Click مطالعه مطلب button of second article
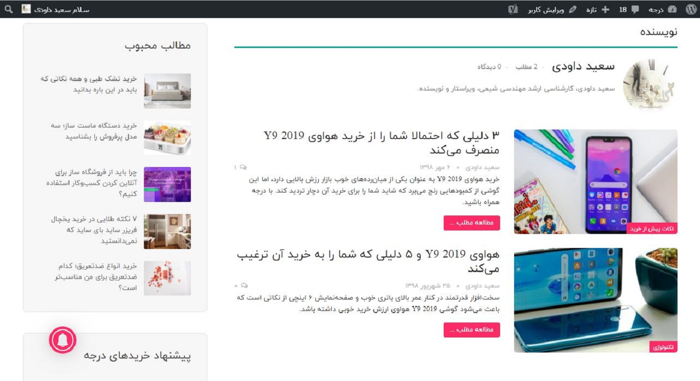The height and width of the screenshot is (381, 700). click(472, 330)
